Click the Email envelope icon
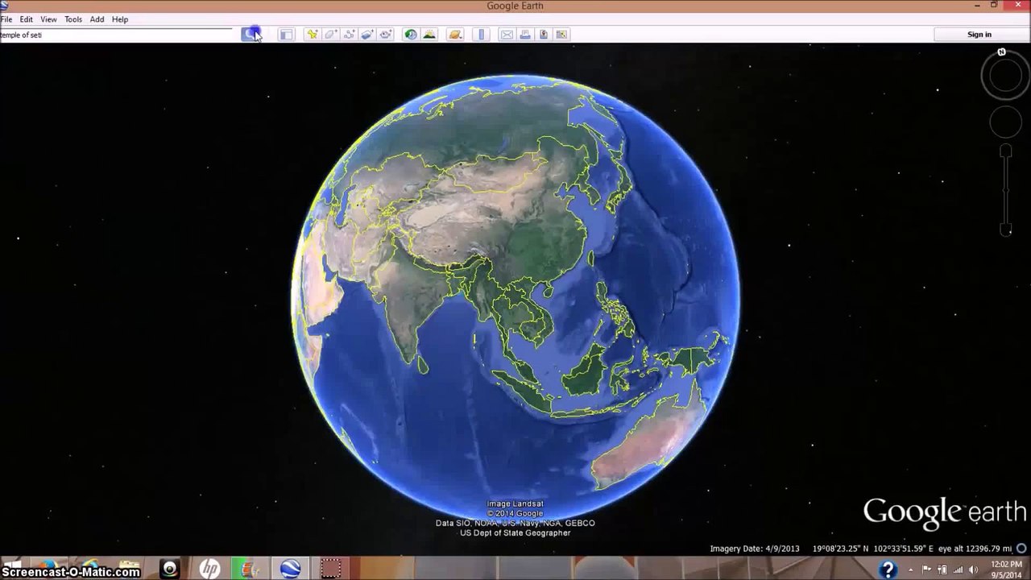The height and width of the screenshot is (580, 1031). pos(507,35)
